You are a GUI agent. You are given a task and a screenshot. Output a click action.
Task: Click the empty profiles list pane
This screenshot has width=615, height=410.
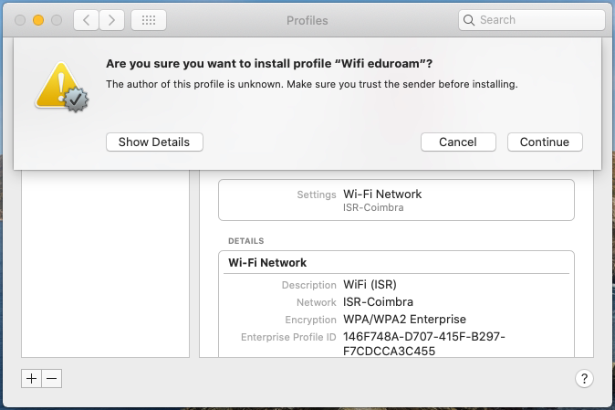pos(105,264)
